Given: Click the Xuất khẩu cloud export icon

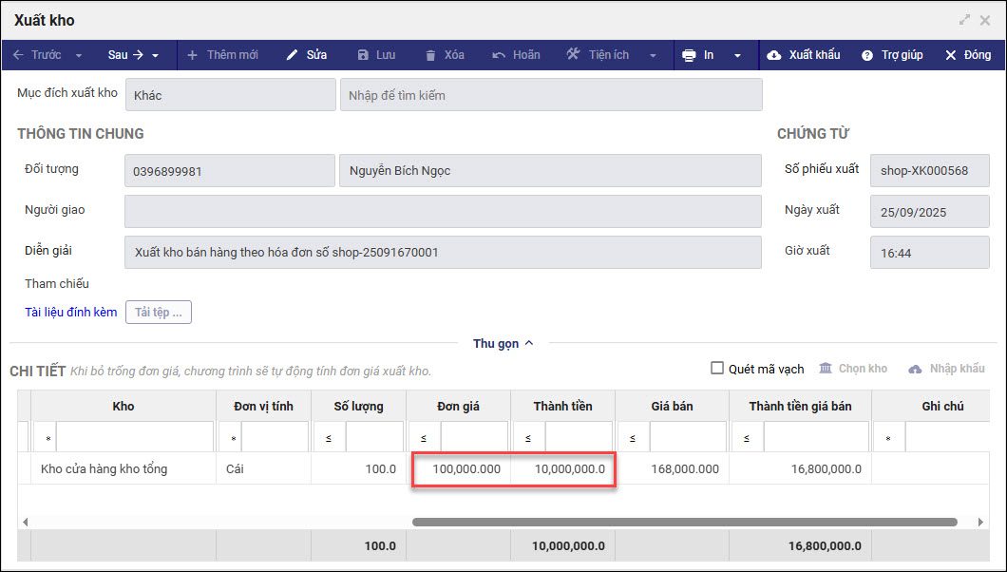Looking at the screenshot, I should click(773, 55).
